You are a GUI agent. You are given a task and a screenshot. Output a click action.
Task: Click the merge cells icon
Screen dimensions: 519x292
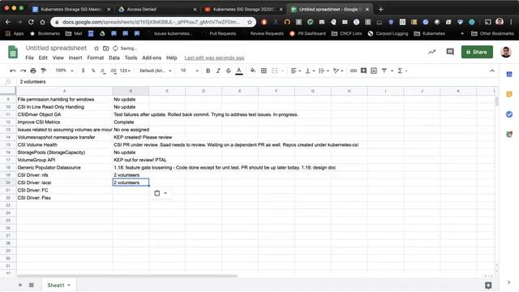point(275,71)
